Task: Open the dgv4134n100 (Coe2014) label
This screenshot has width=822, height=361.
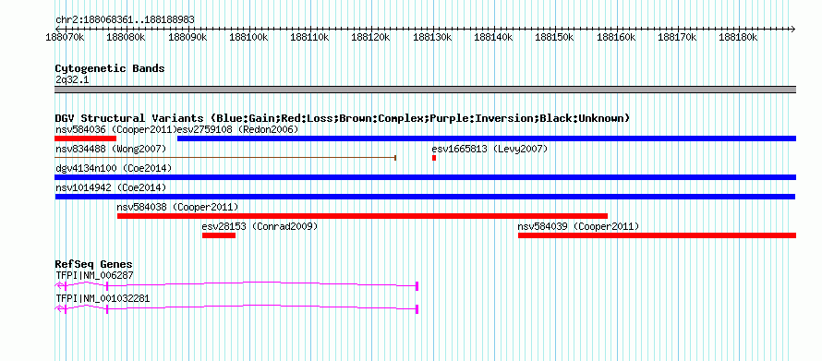Action: pos(114,168)
